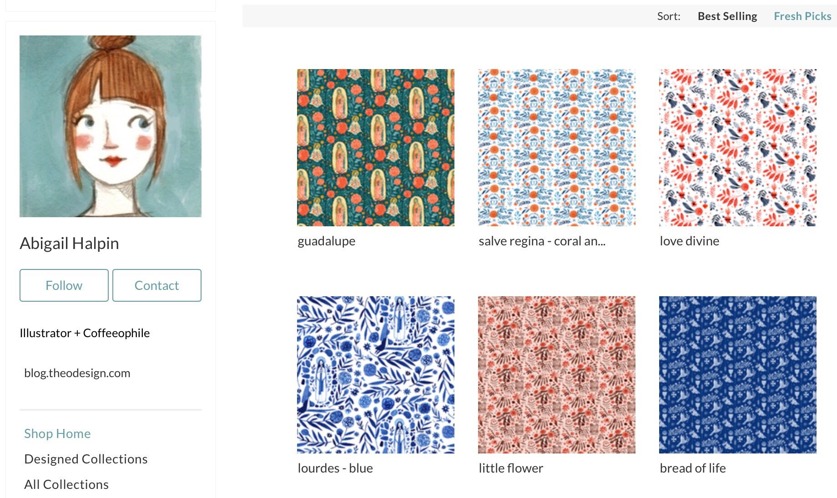Sort designs by Fresh Picks
This screenshot has height=498, width=837.
[x=802, y=16]
